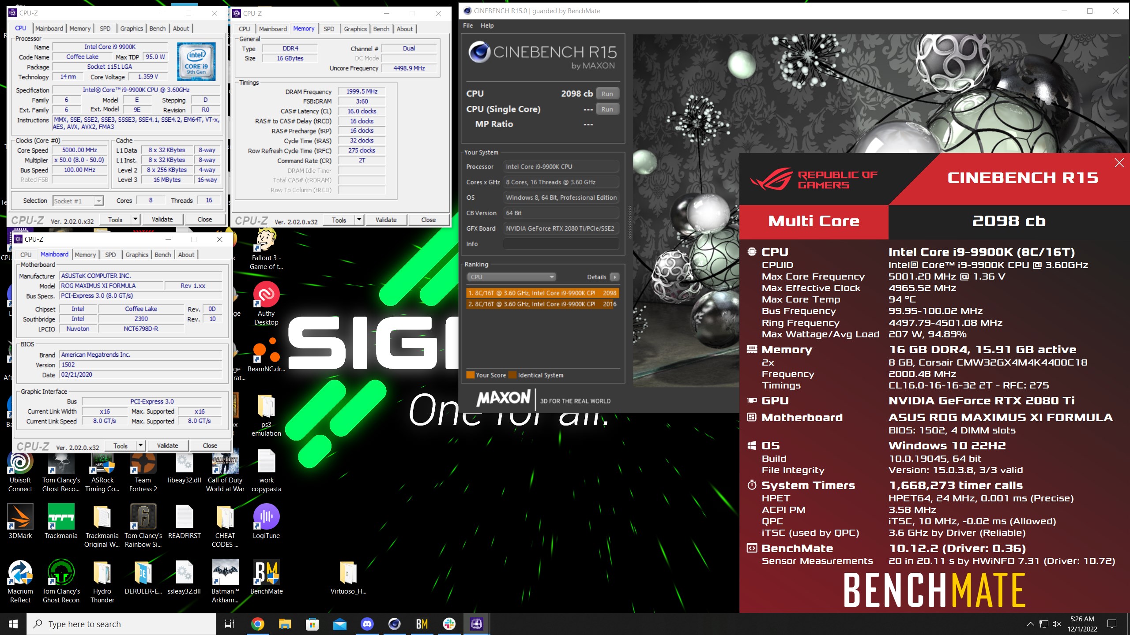
Task: Click Close in the Memory tab window
Action: tap(429, 220)
